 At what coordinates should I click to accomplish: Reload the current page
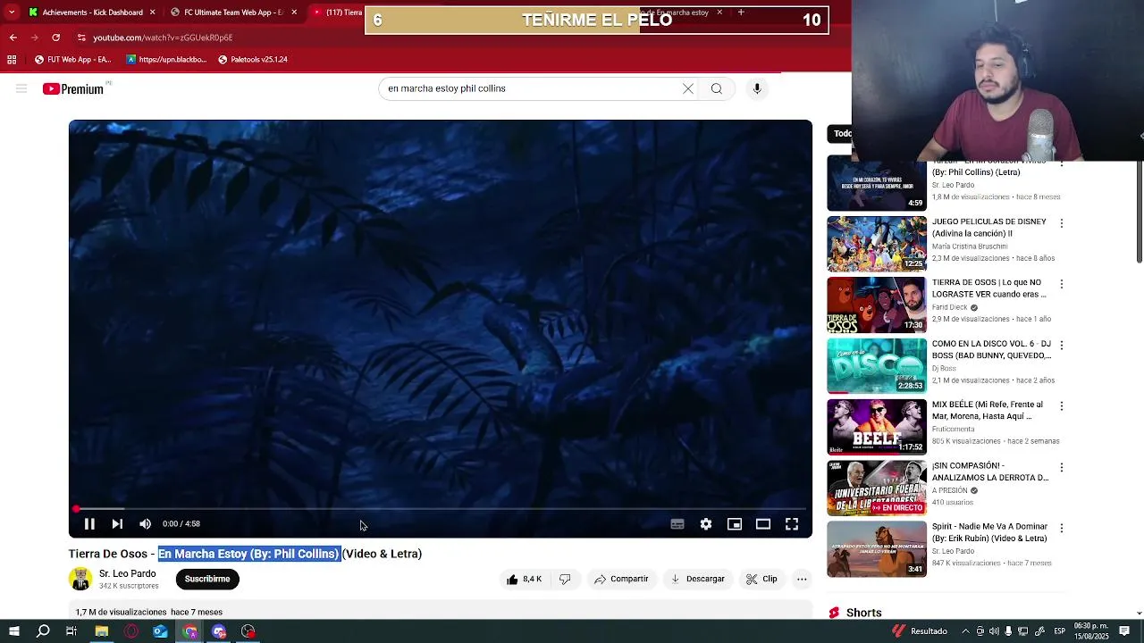point(55,38)
